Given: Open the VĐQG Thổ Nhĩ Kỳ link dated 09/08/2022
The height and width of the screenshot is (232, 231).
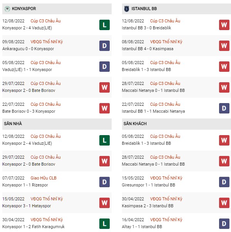Looking at the screenshot, I should [47, 42].
